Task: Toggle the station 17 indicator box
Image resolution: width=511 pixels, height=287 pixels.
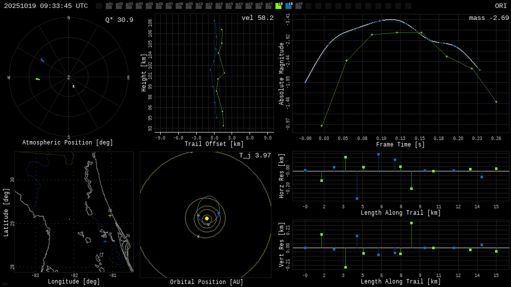Action: click(x=268, y=6)
